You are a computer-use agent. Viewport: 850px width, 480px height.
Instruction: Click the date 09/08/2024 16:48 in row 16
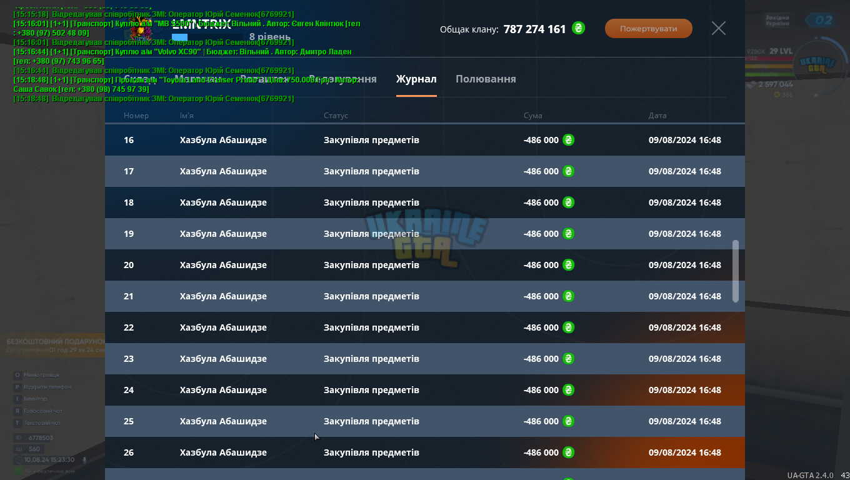685,140
